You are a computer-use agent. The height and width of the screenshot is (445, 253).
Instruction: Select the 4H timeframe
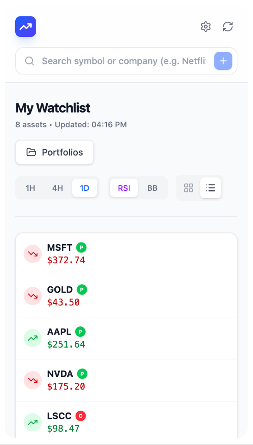click(57, 188)
